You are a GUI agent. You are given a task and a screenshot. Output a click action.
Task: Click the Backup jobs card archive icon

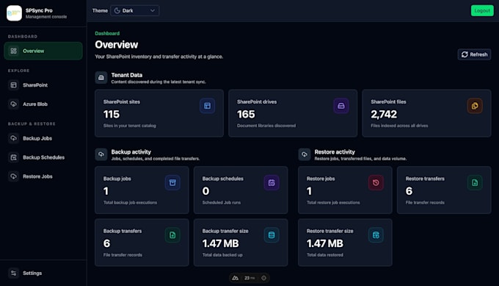[x=172, y=182]
